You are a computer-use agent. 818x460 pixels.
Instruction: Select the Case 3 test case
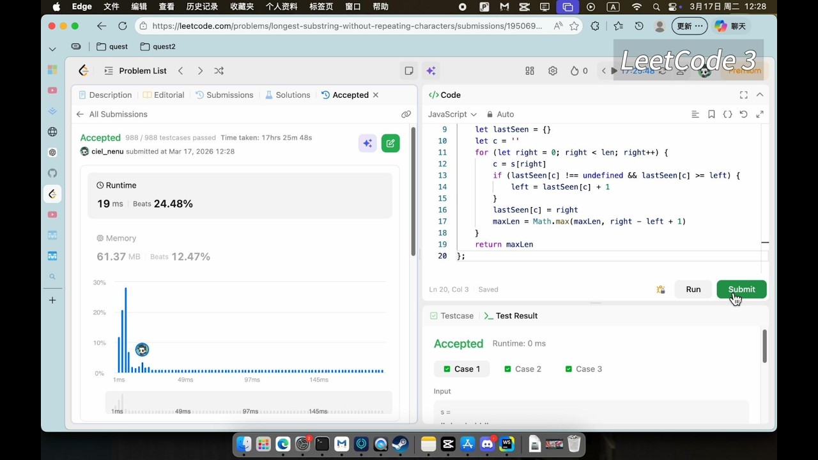tap(583, 369)
